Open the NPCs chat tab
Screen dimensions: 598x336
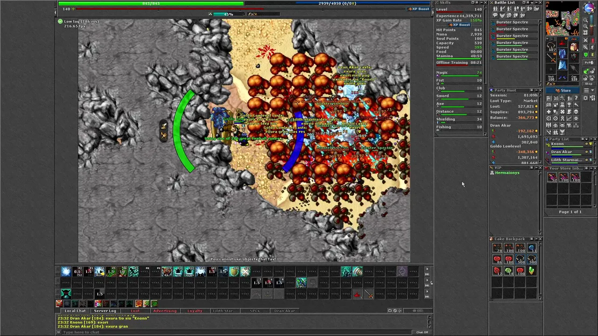point(255,311)
